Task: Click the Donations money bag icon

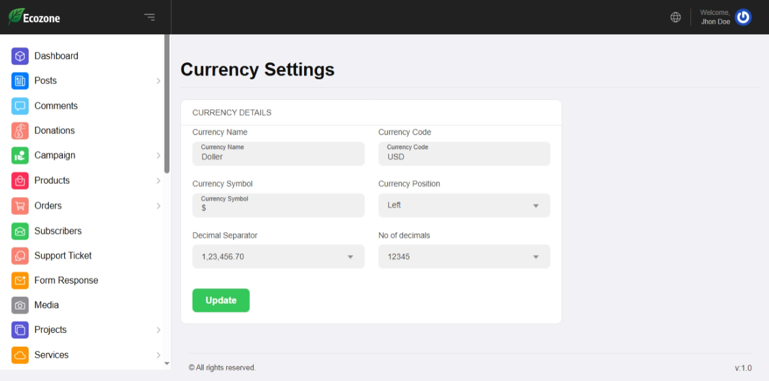Action: click(20, 131)
